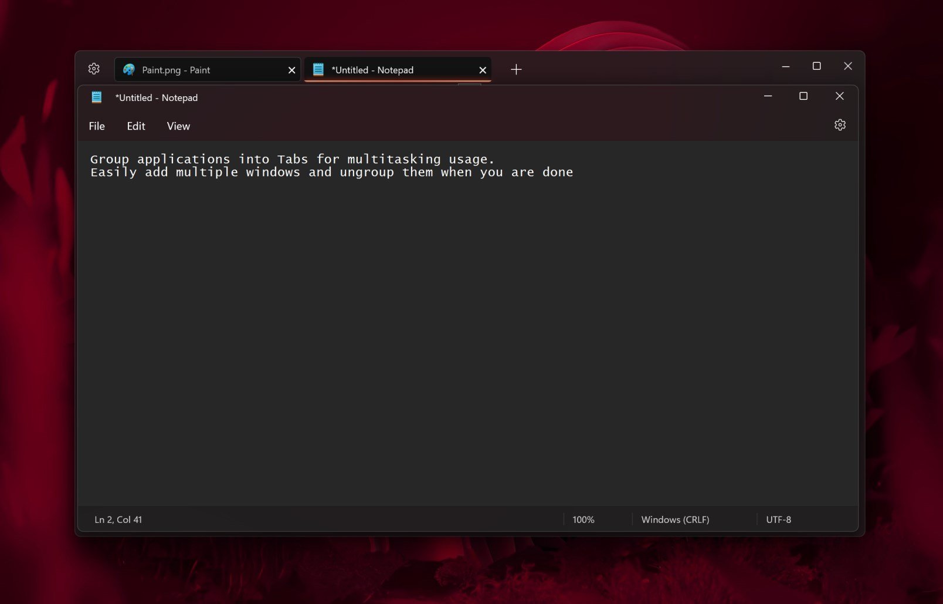Add a new tab with the plus icon

[516, 69]
